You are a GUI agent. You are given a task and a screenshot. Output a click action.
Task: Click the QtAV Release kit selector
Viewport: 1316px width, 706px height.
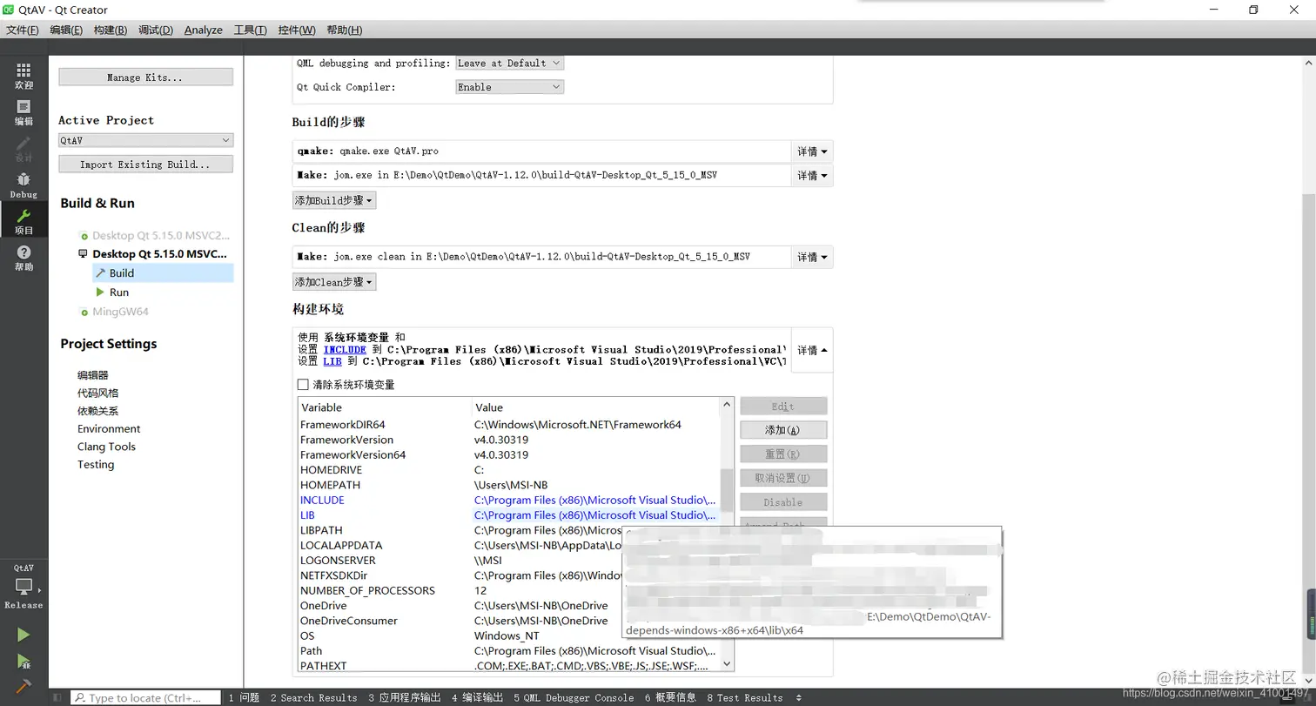pyautogui.click(x=23, y=586)
